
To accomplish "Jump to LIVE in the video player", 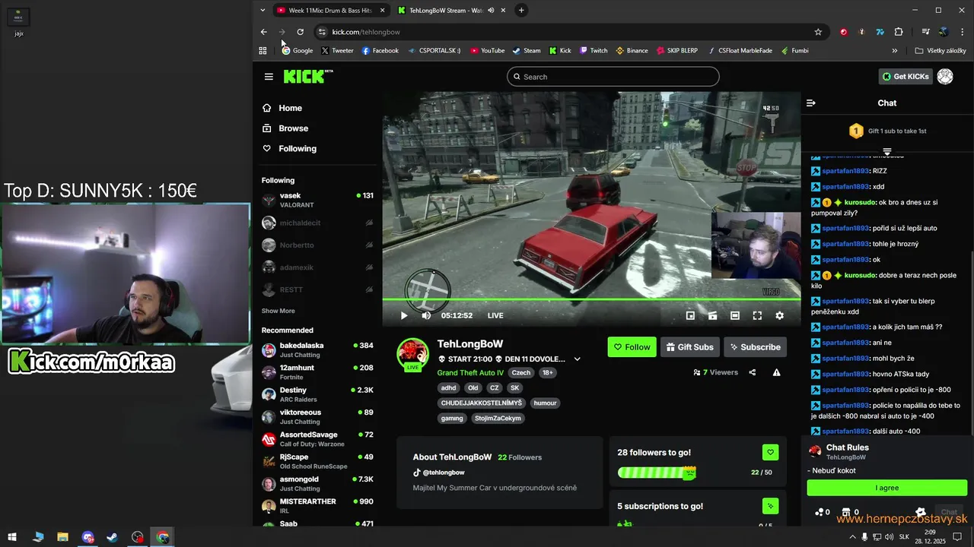I will (x=495, y=315).
